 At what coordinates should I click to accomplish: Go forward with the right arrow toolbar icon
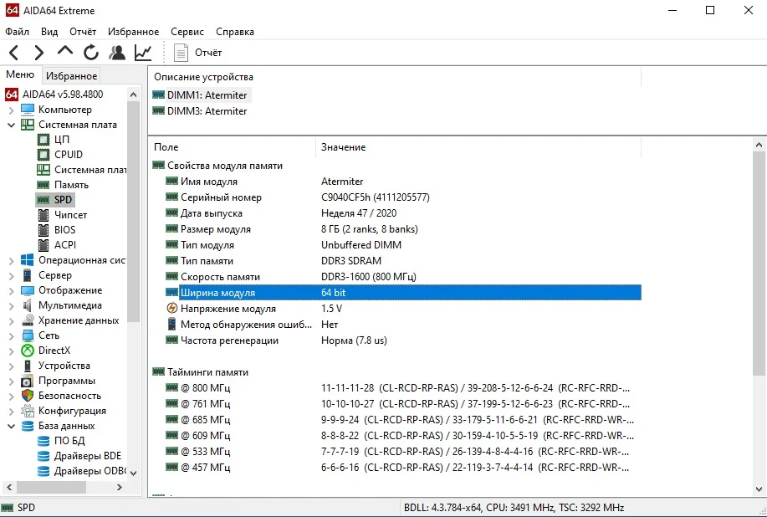tap(38, 53)
